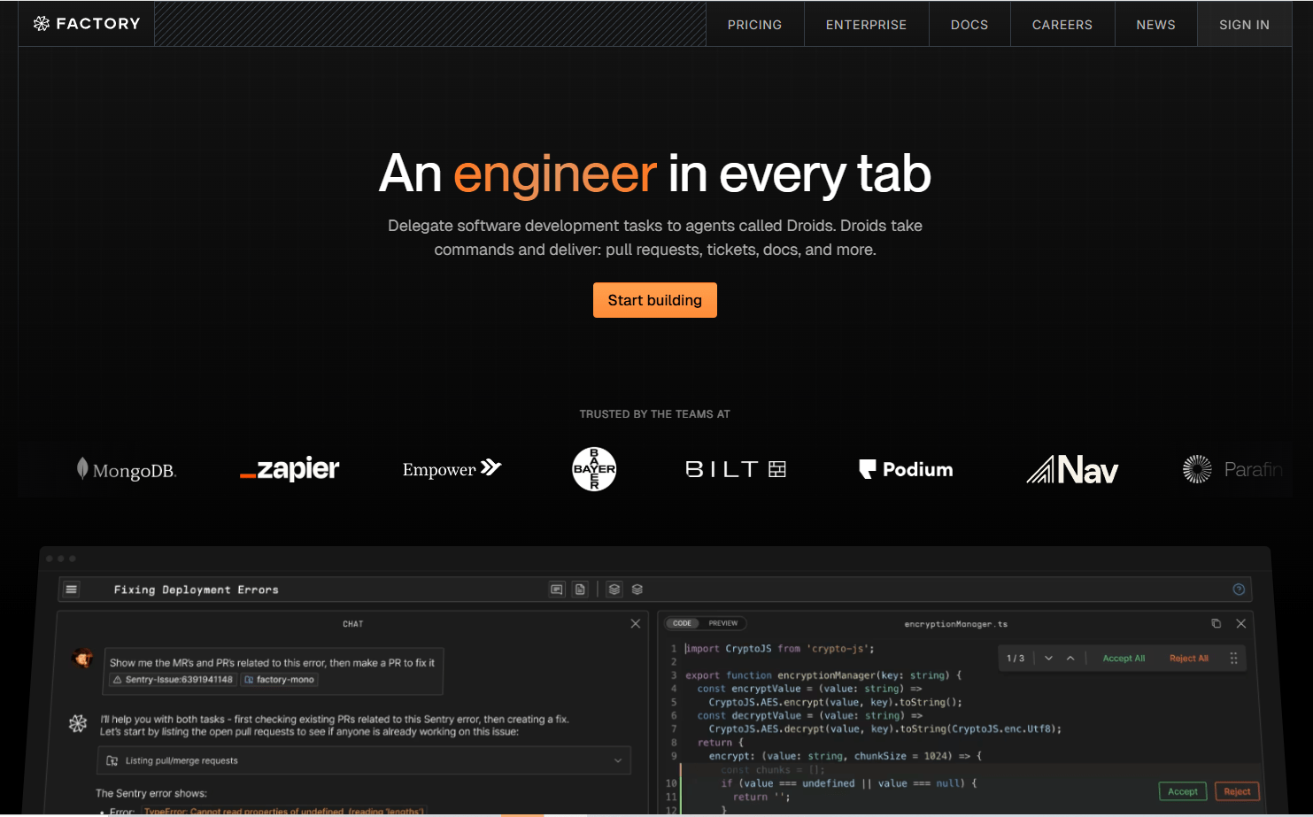Click the user avatar in chat
This screenshot has height=817, width=1313.
(x=82, y=659)
